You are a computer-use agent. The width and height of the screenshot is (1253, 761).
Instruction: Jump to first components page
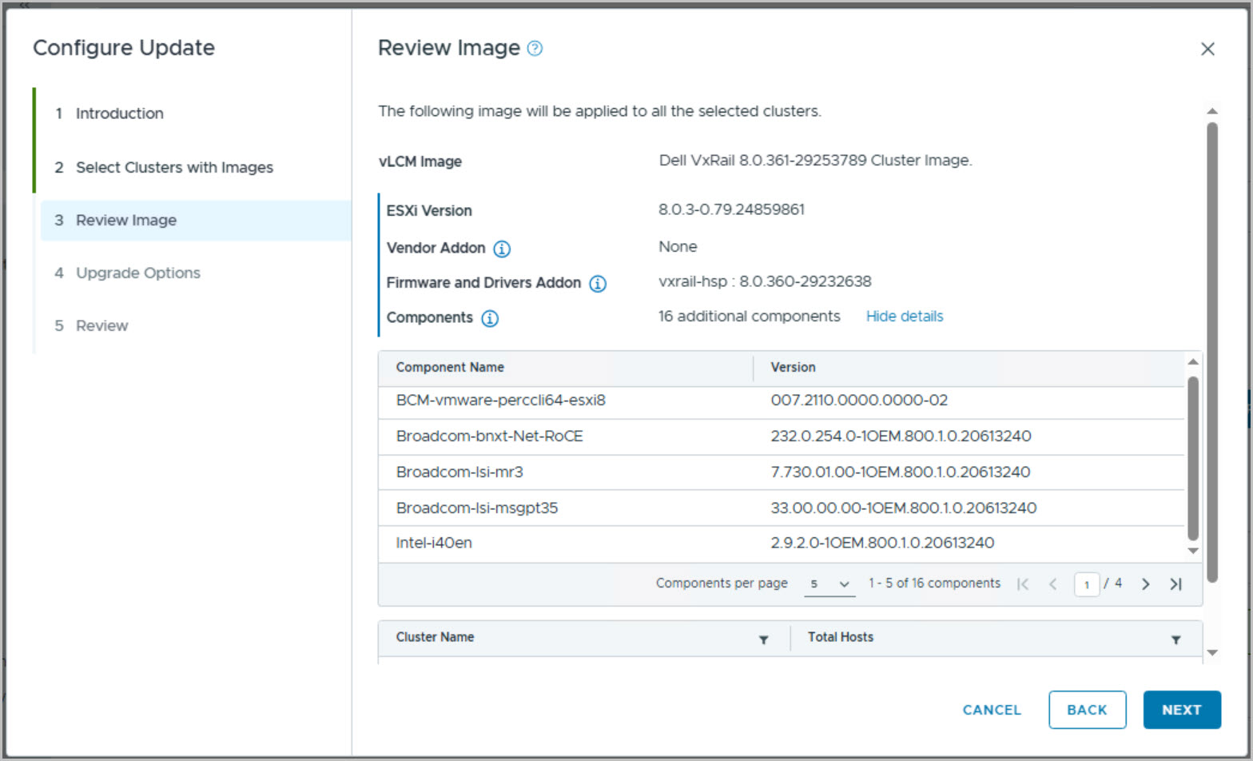1023,584
